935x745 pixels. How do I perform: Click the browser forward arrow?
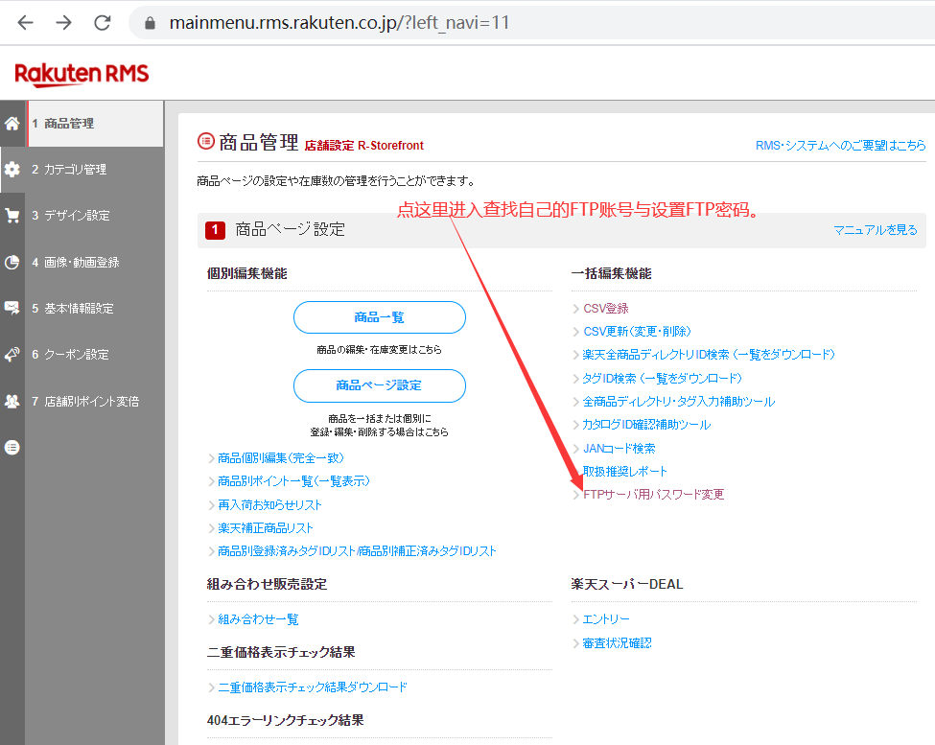click(64, 23)
